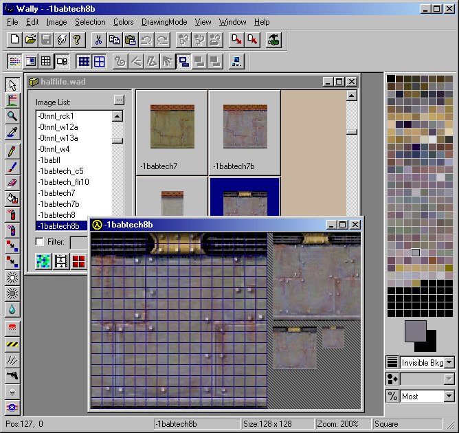Toggle the cascade windows toolbar button

184,61
